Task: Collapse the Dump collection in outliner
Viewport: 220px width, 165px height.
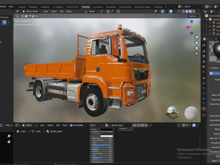Action: [207, 19]
